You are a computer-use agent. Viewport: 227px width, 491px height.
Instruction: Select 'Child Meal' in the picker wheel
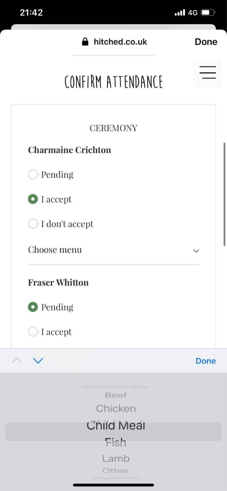point(116,425)
